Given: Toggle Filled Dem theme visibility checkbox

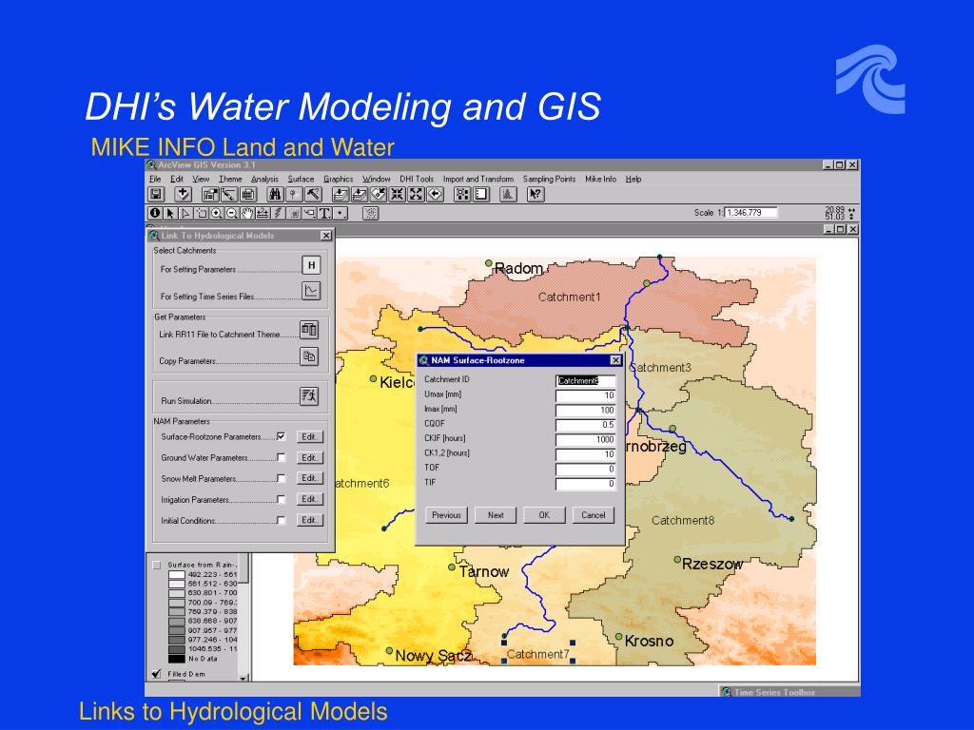Looking at the screenshot, I should pyautogui.click(x=157, y=674).
